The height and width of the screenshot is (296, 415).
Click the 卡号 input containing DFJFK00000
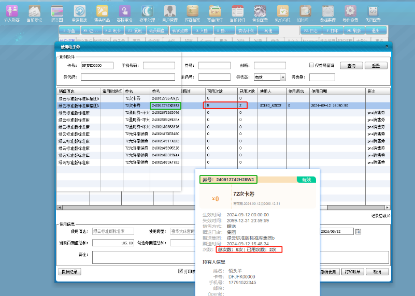coord(97,65)
